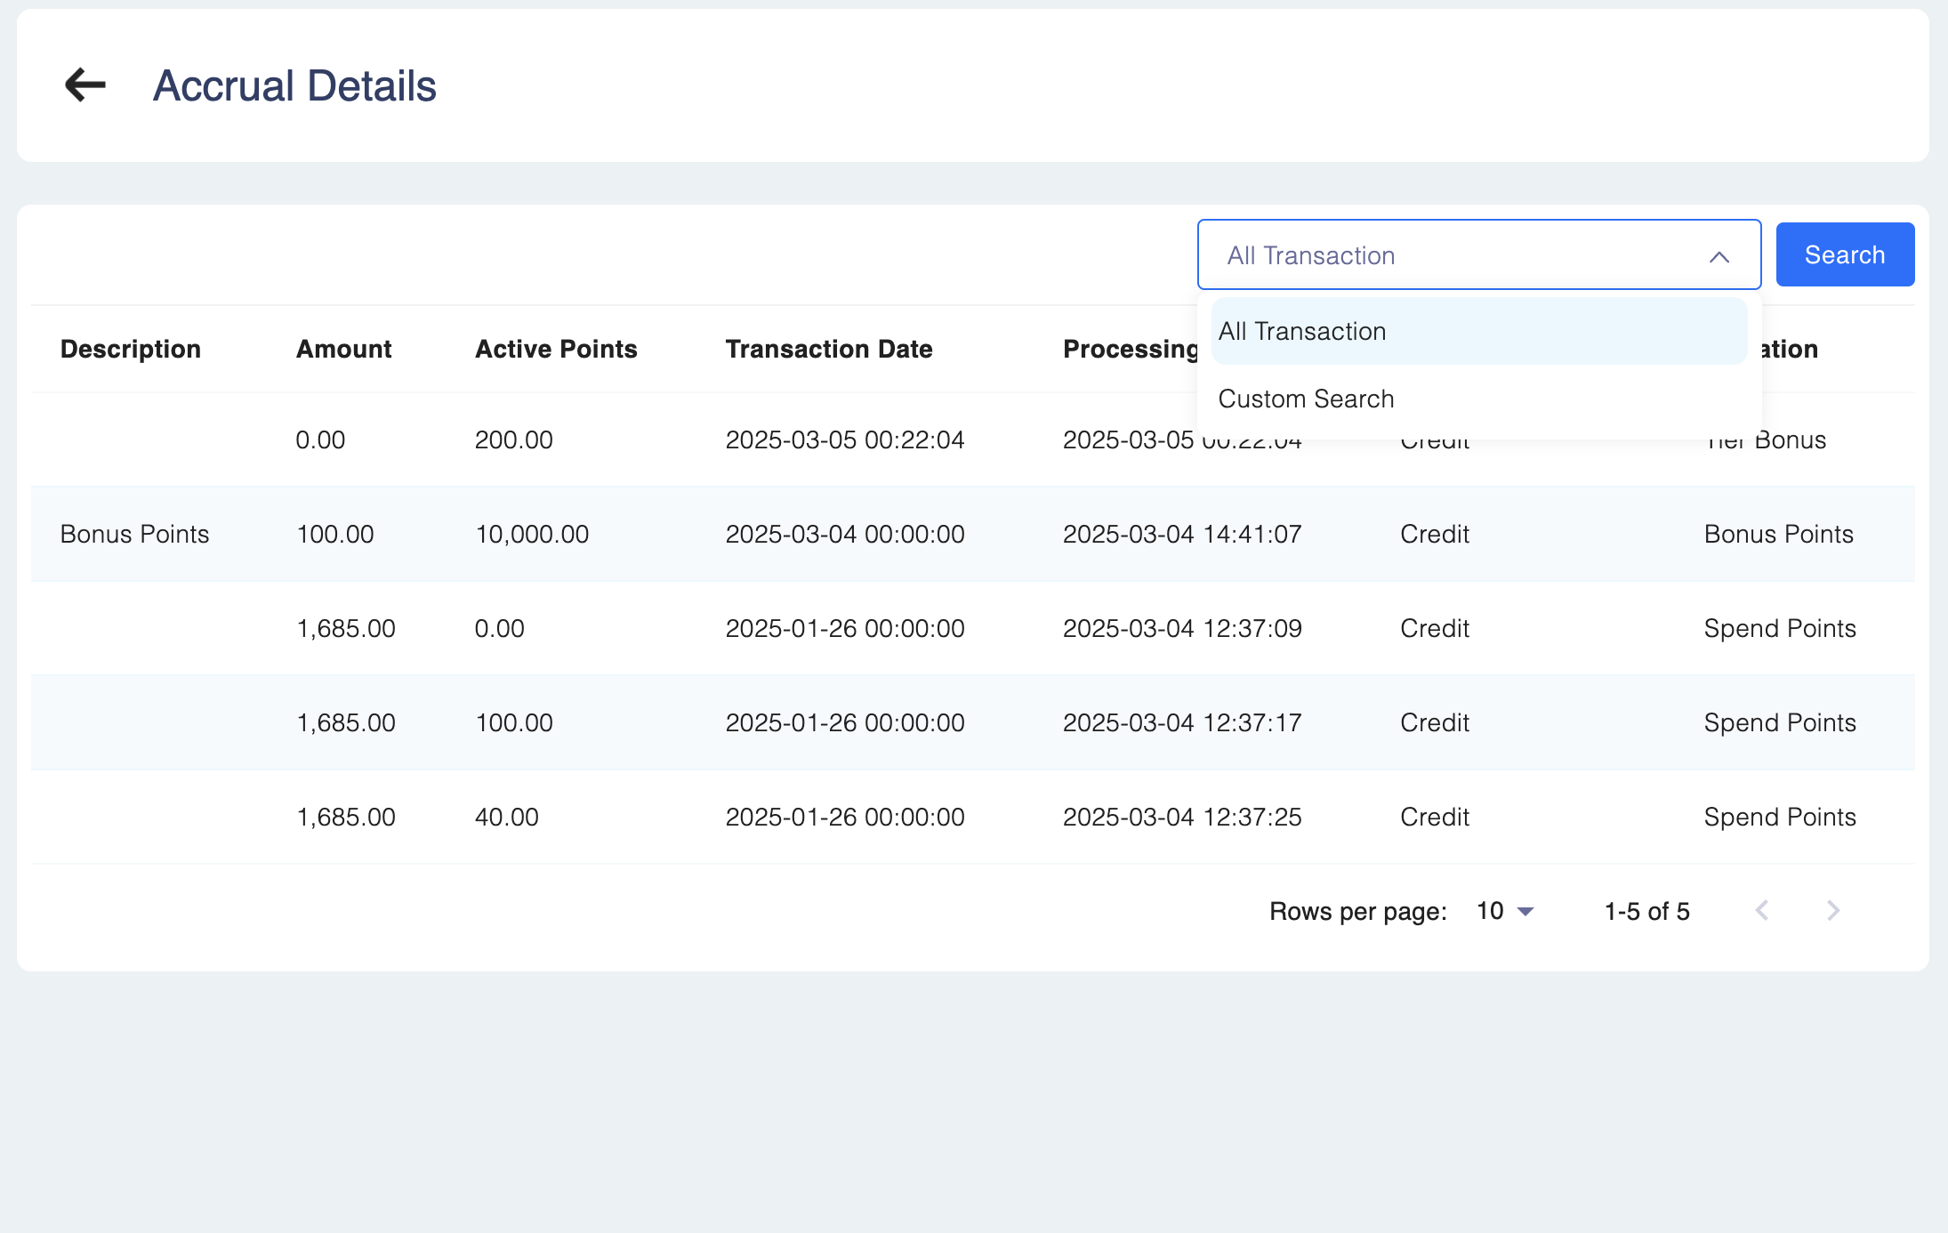
Task: Click Active Points column header
Action: tap(556, 349)
